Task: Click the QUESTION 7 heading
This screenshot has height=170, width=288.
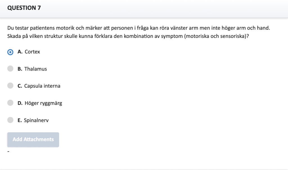Action: point(24,8)
